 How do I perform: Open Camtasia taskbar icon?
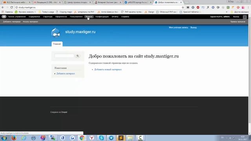[140, 138]
